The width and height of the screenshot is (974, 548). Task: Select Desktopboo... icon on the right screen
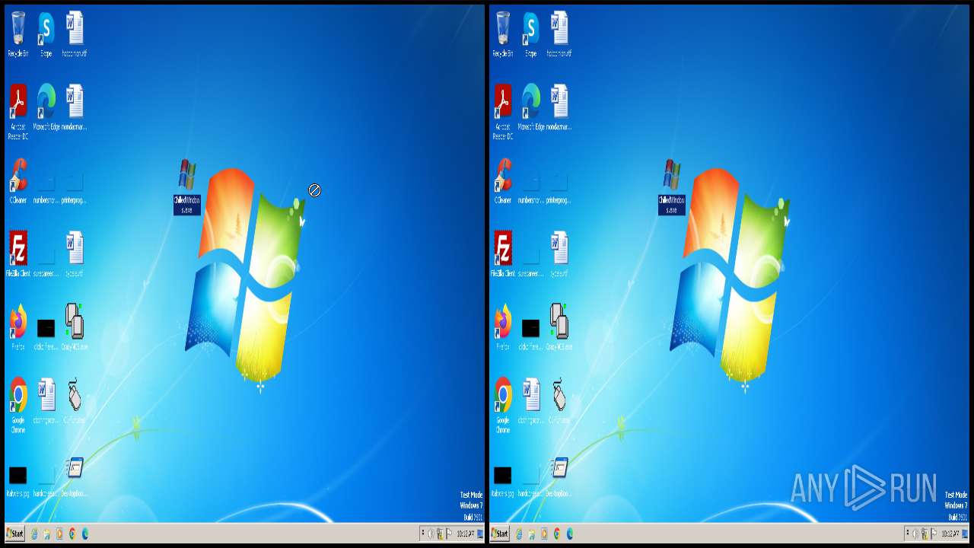click(559, 477)
